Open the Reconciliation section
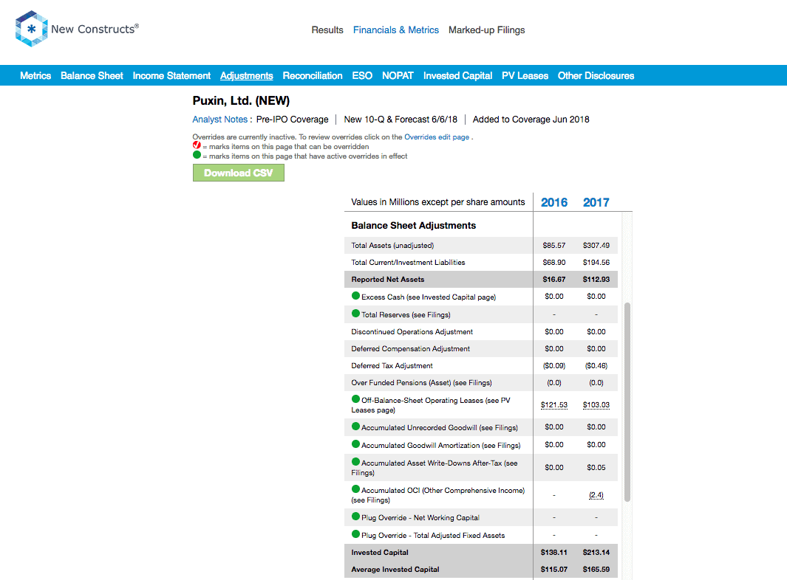This screenshot has height=580, width=787. (x=313, y=76)
